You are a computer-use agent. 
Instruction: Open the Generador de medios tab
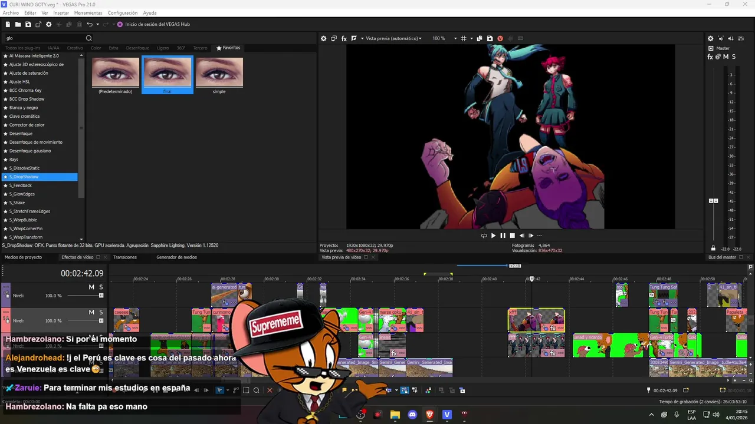pos(176,257)
